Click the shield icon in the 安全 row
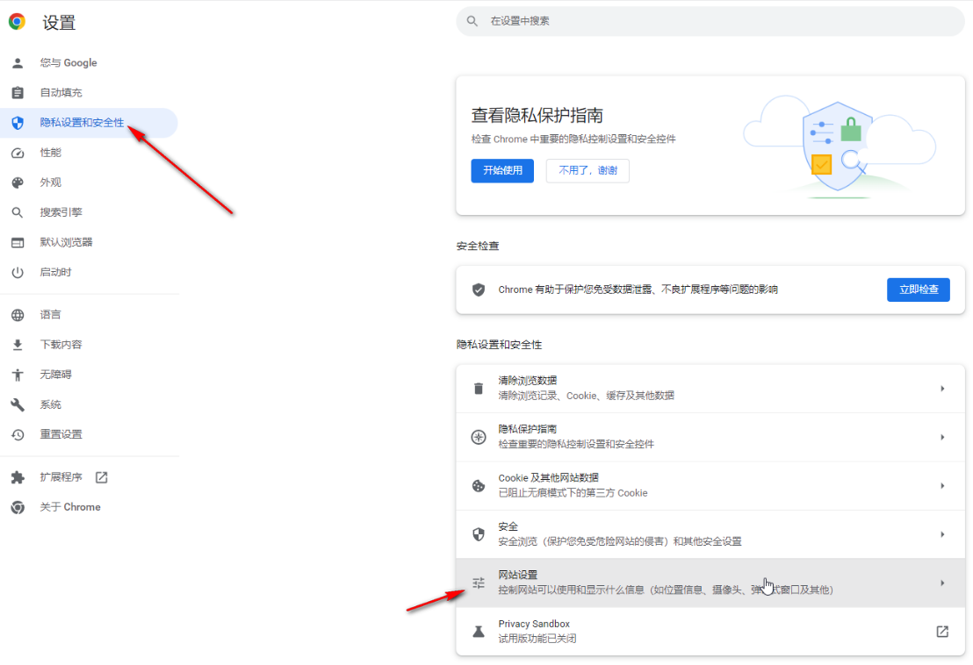 tap(479, 534)
